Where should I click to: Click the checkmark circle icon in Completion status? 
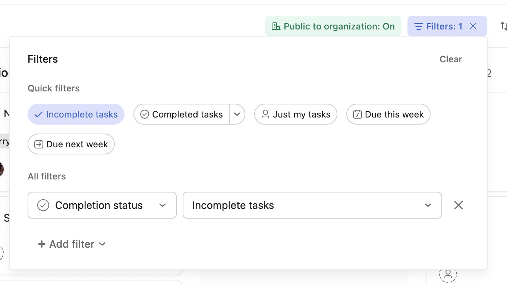coord(43,205)
